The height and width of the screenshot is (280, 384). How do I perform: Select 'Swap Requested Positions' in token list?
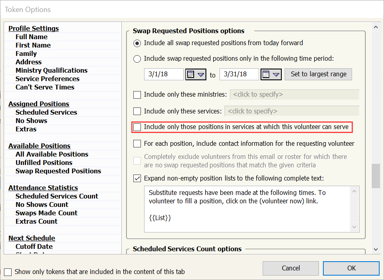coord(58,171)
